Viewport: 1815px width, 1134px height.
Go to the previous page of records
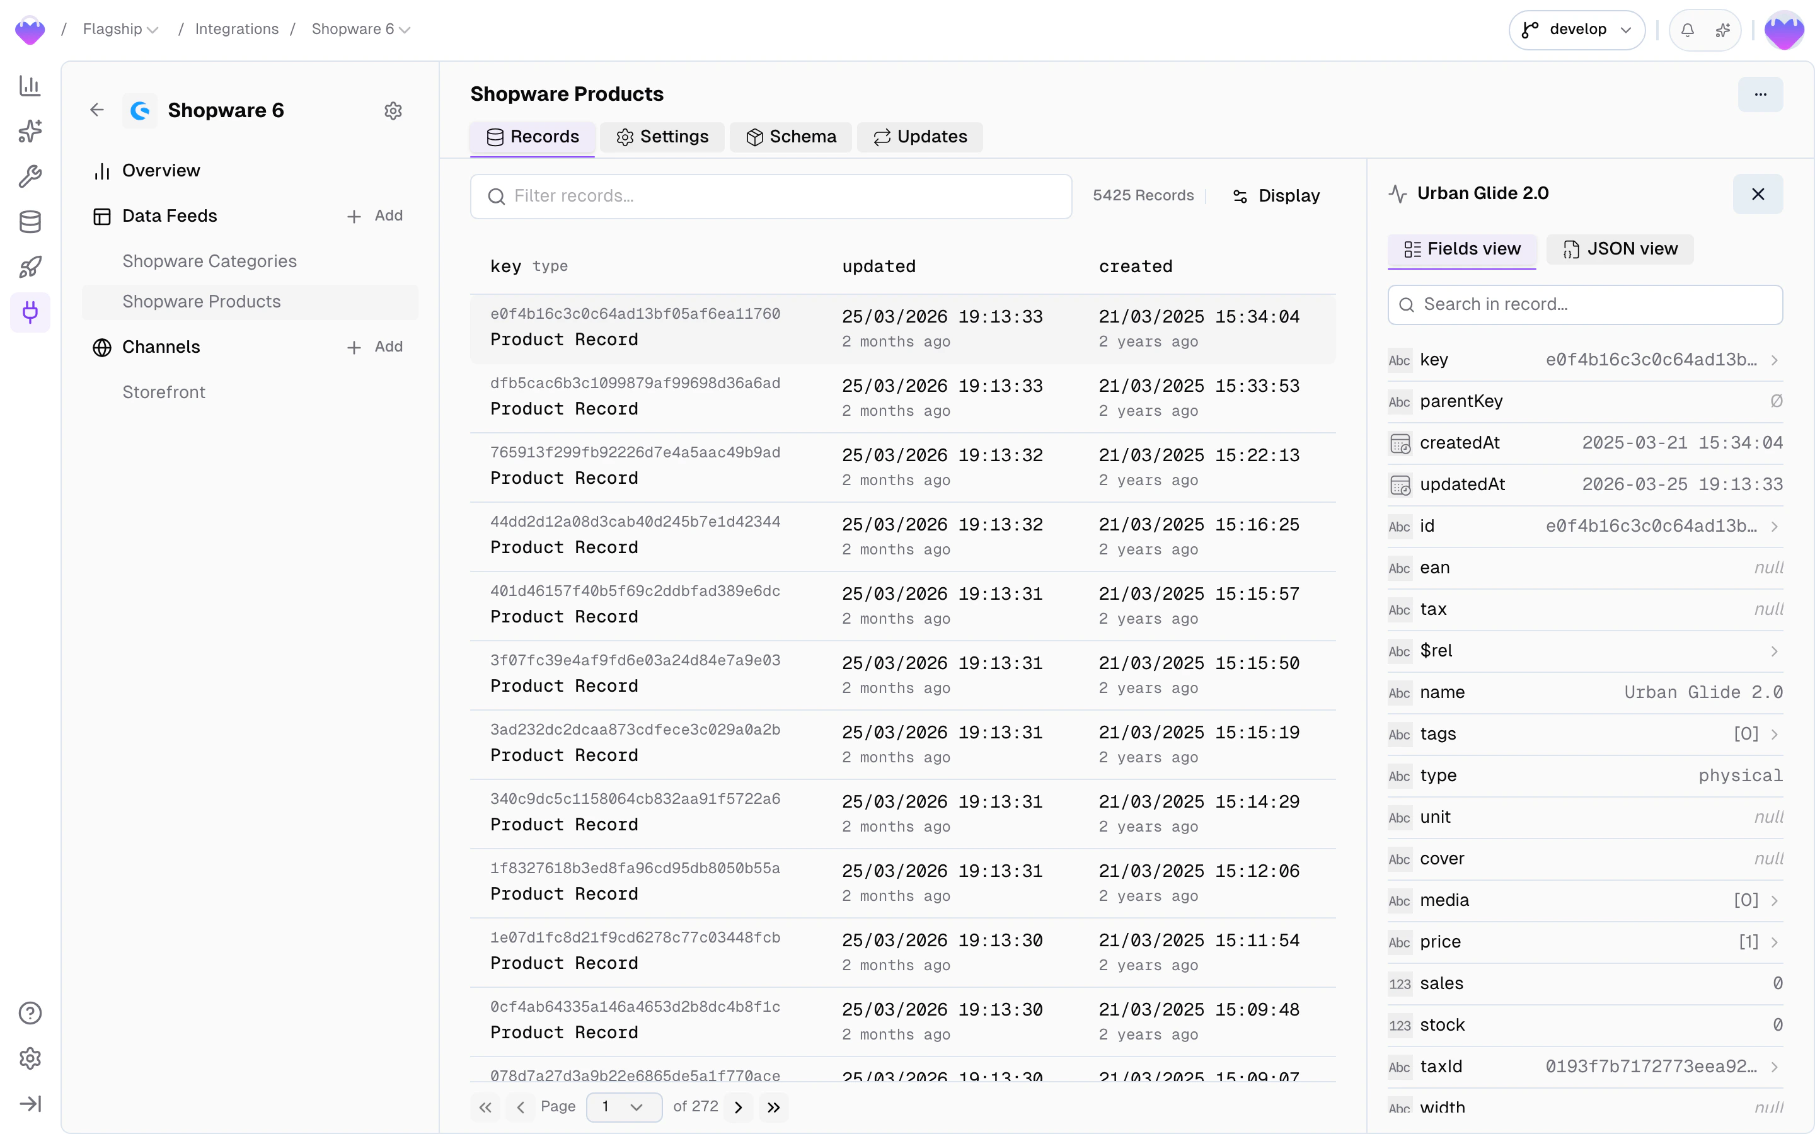[521, 1107]
